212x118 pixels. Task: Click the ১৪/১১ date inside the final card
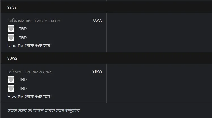pos(97,72)
